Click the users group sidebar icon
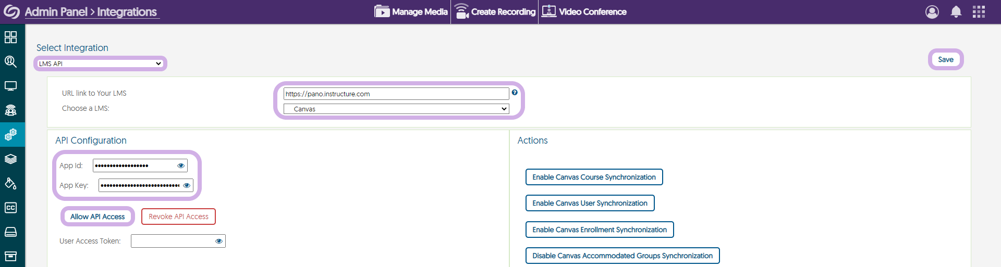This screenshot has width=1001, height=267. [10, 110]
